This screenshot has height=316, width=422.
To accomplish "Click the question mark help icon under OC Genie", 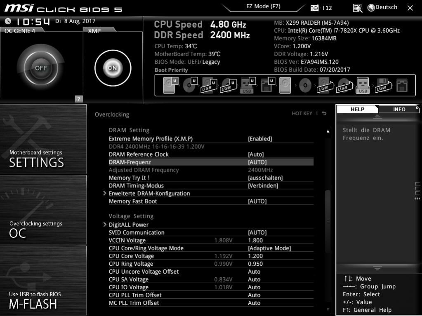I will pyautogui.click(x=79, y=99).
